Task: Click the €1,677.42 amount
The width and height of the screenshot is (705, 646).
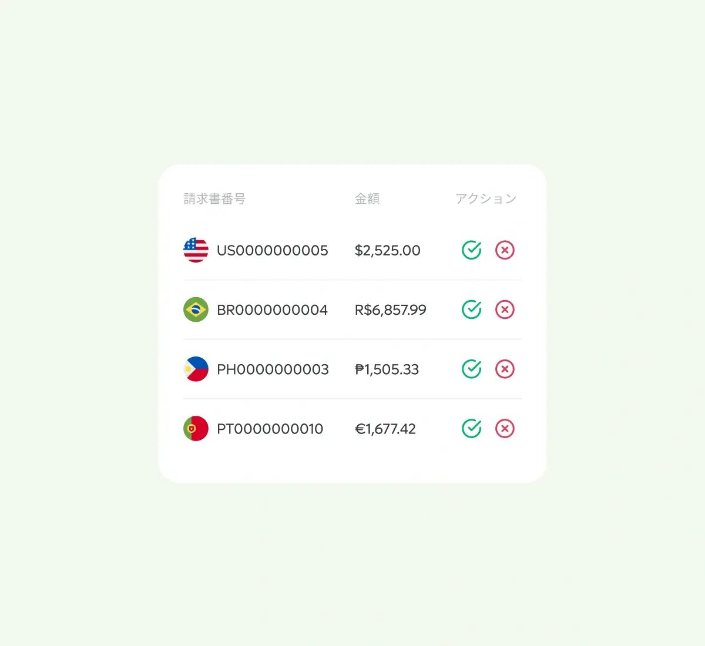Action: pos(385,429)
